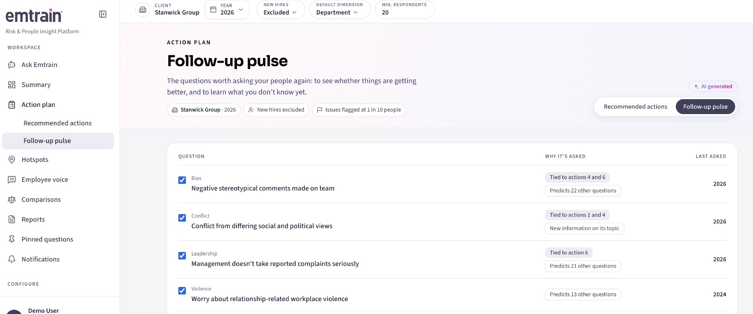Click the emtrain logo
Screen dimensions: 753x314
click(x=34, y=16)
